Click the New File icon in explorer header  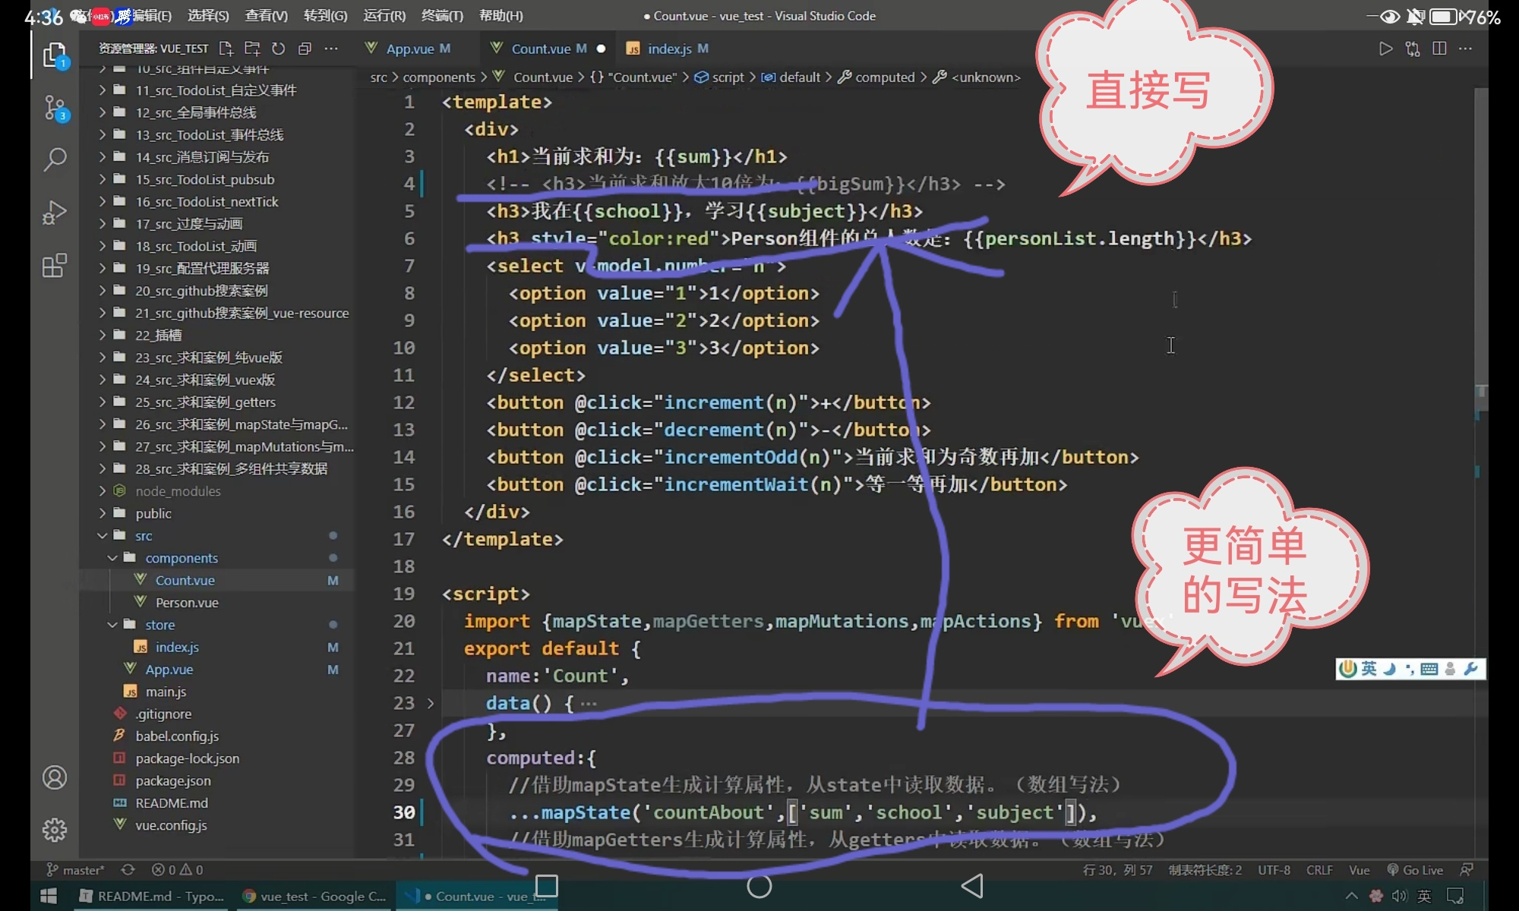(x=226, y=49)
